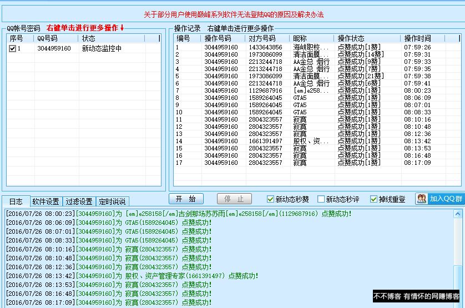465x308 pixels.
Task: Click the 状态 column header in account list
Action: (x=89, y=38)
